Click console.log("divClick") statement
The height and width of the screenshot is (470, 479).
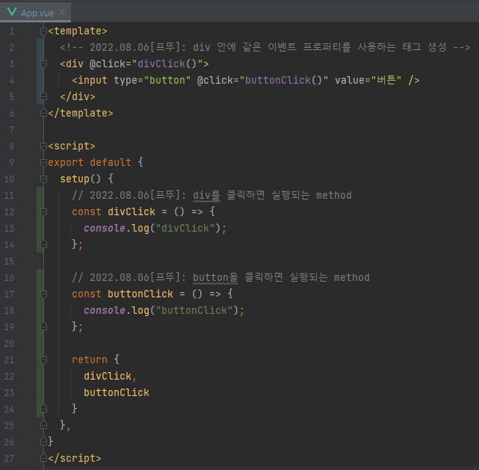155,229
